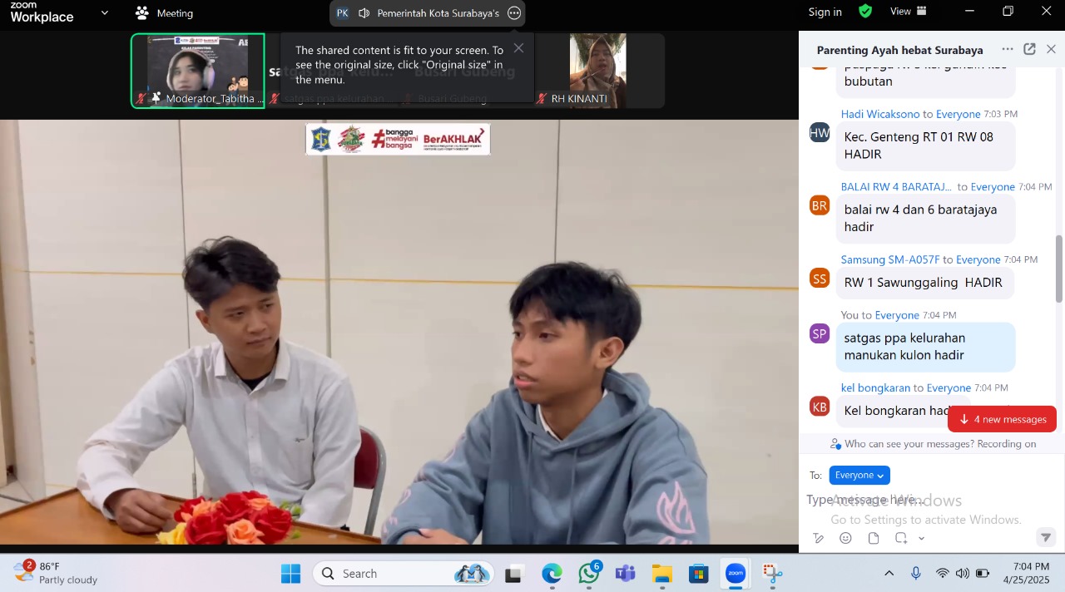This screenshot has height=592, width=1065.
Task: Open the weather widget showing 86°F
Action: tap(55, 573)
